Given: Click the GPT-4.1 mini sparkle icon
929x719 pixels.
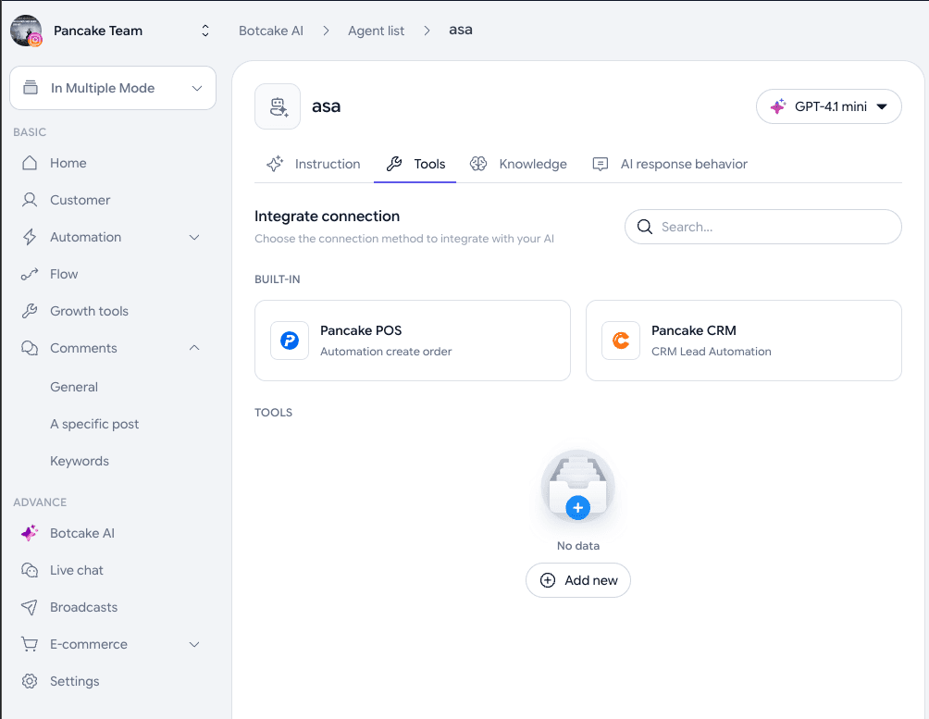Looking at the screenshot, I should click(778, 106).
